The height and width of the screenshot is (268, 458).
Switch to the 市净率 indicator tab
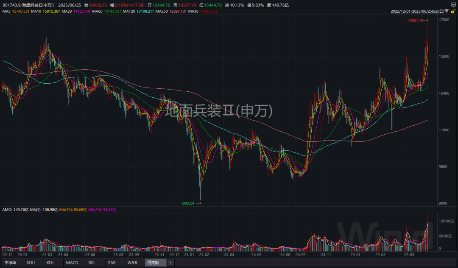(11, 262)
